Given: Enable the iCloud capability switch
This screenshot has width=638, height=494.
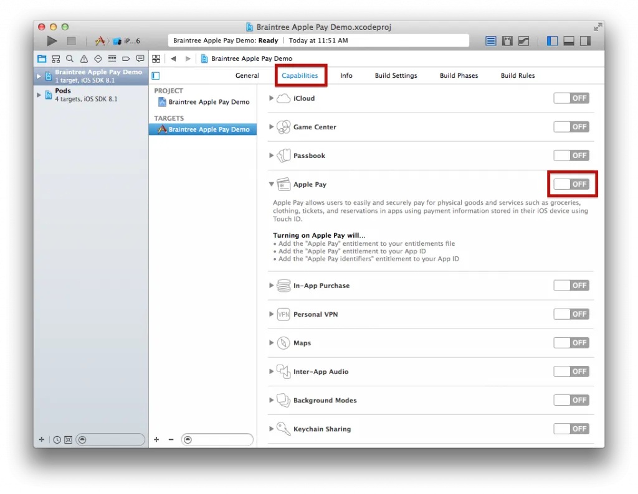Looking at the screenshot, I should tap(571, 98).
